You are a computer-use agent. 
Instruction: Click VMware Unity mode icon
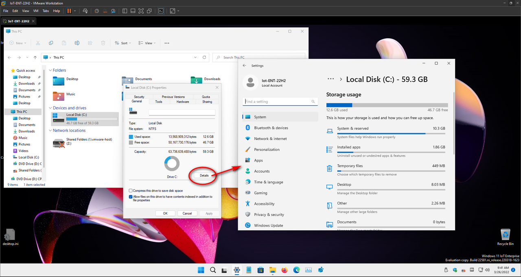[150, 11]
